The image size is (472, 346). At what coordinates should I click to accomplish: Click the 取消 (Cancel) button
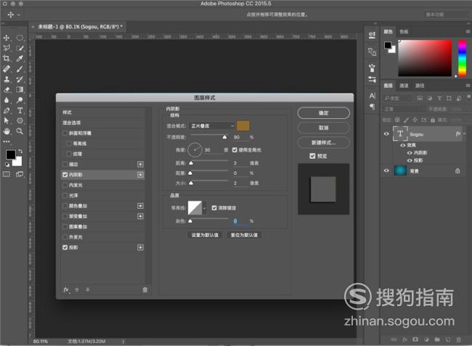tap(324, 128)
